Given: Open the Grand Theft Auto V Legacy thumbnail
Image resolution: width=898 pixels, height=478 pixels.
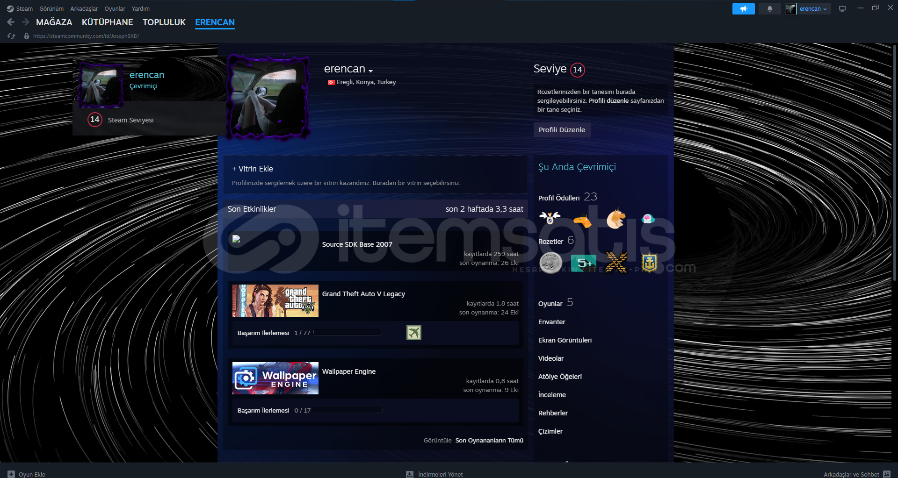Looking at the screenshot, I should pos(275,300).
